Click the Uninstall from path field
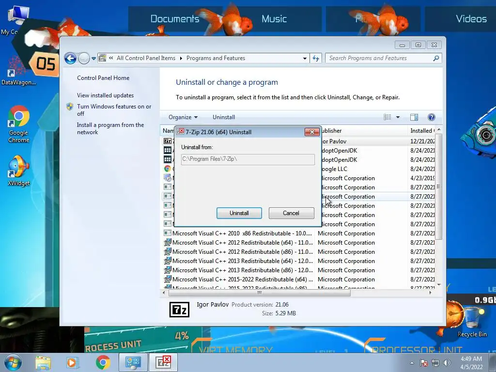The height and width of the screenshot is (372, 496). click(248, 159)
